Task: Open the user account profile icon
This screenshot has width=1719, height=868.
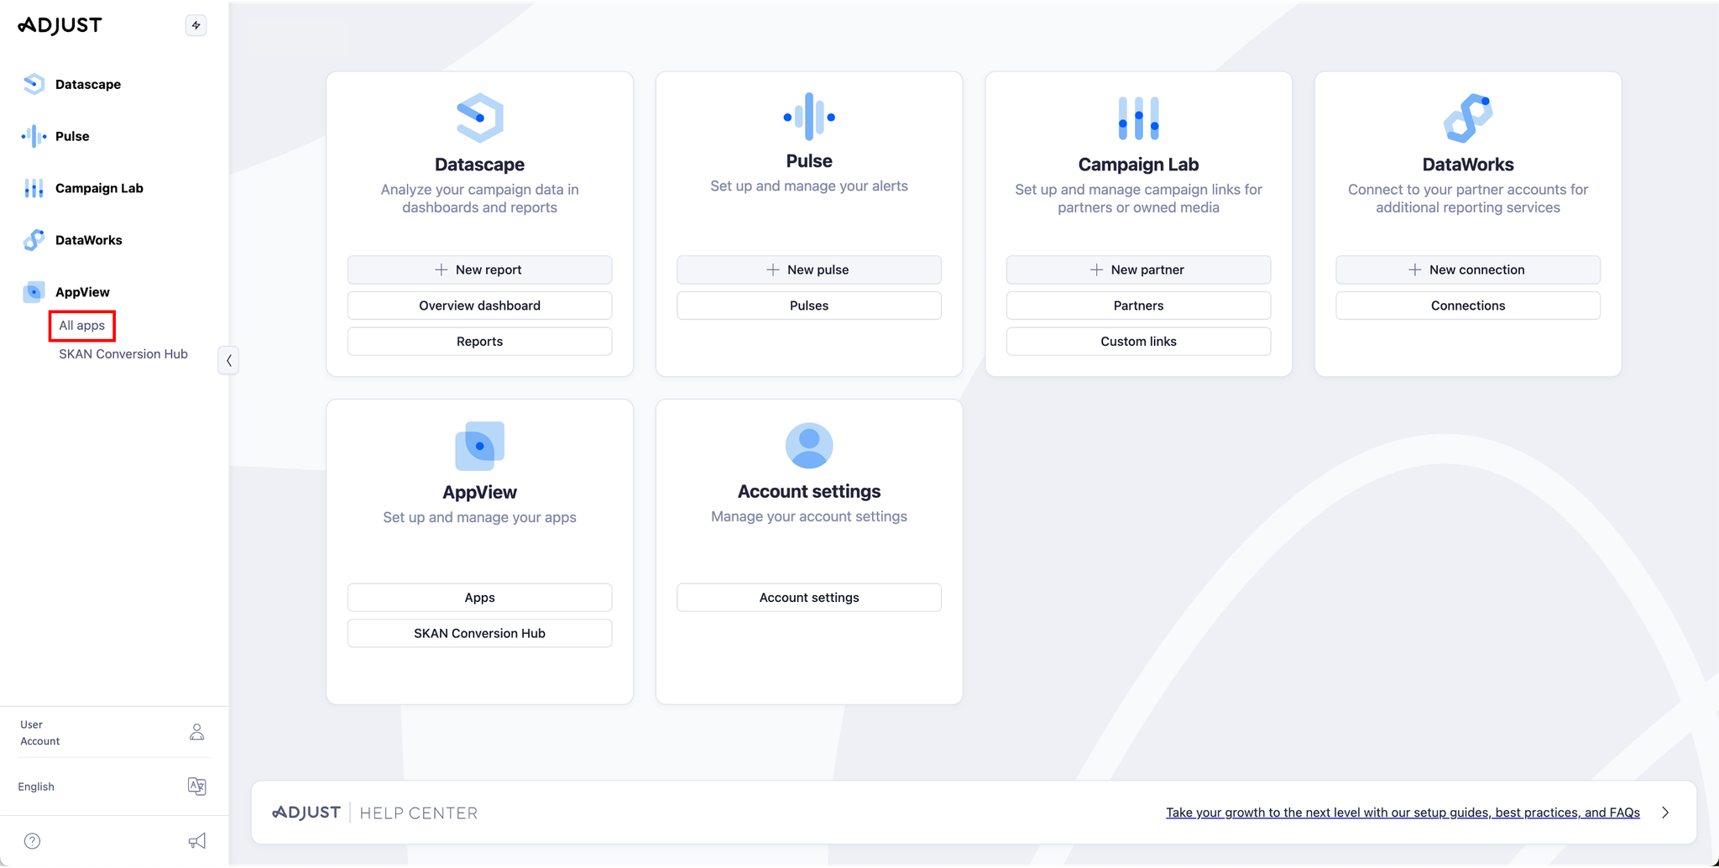Action: pyautogui.click(x=196, y=732)
